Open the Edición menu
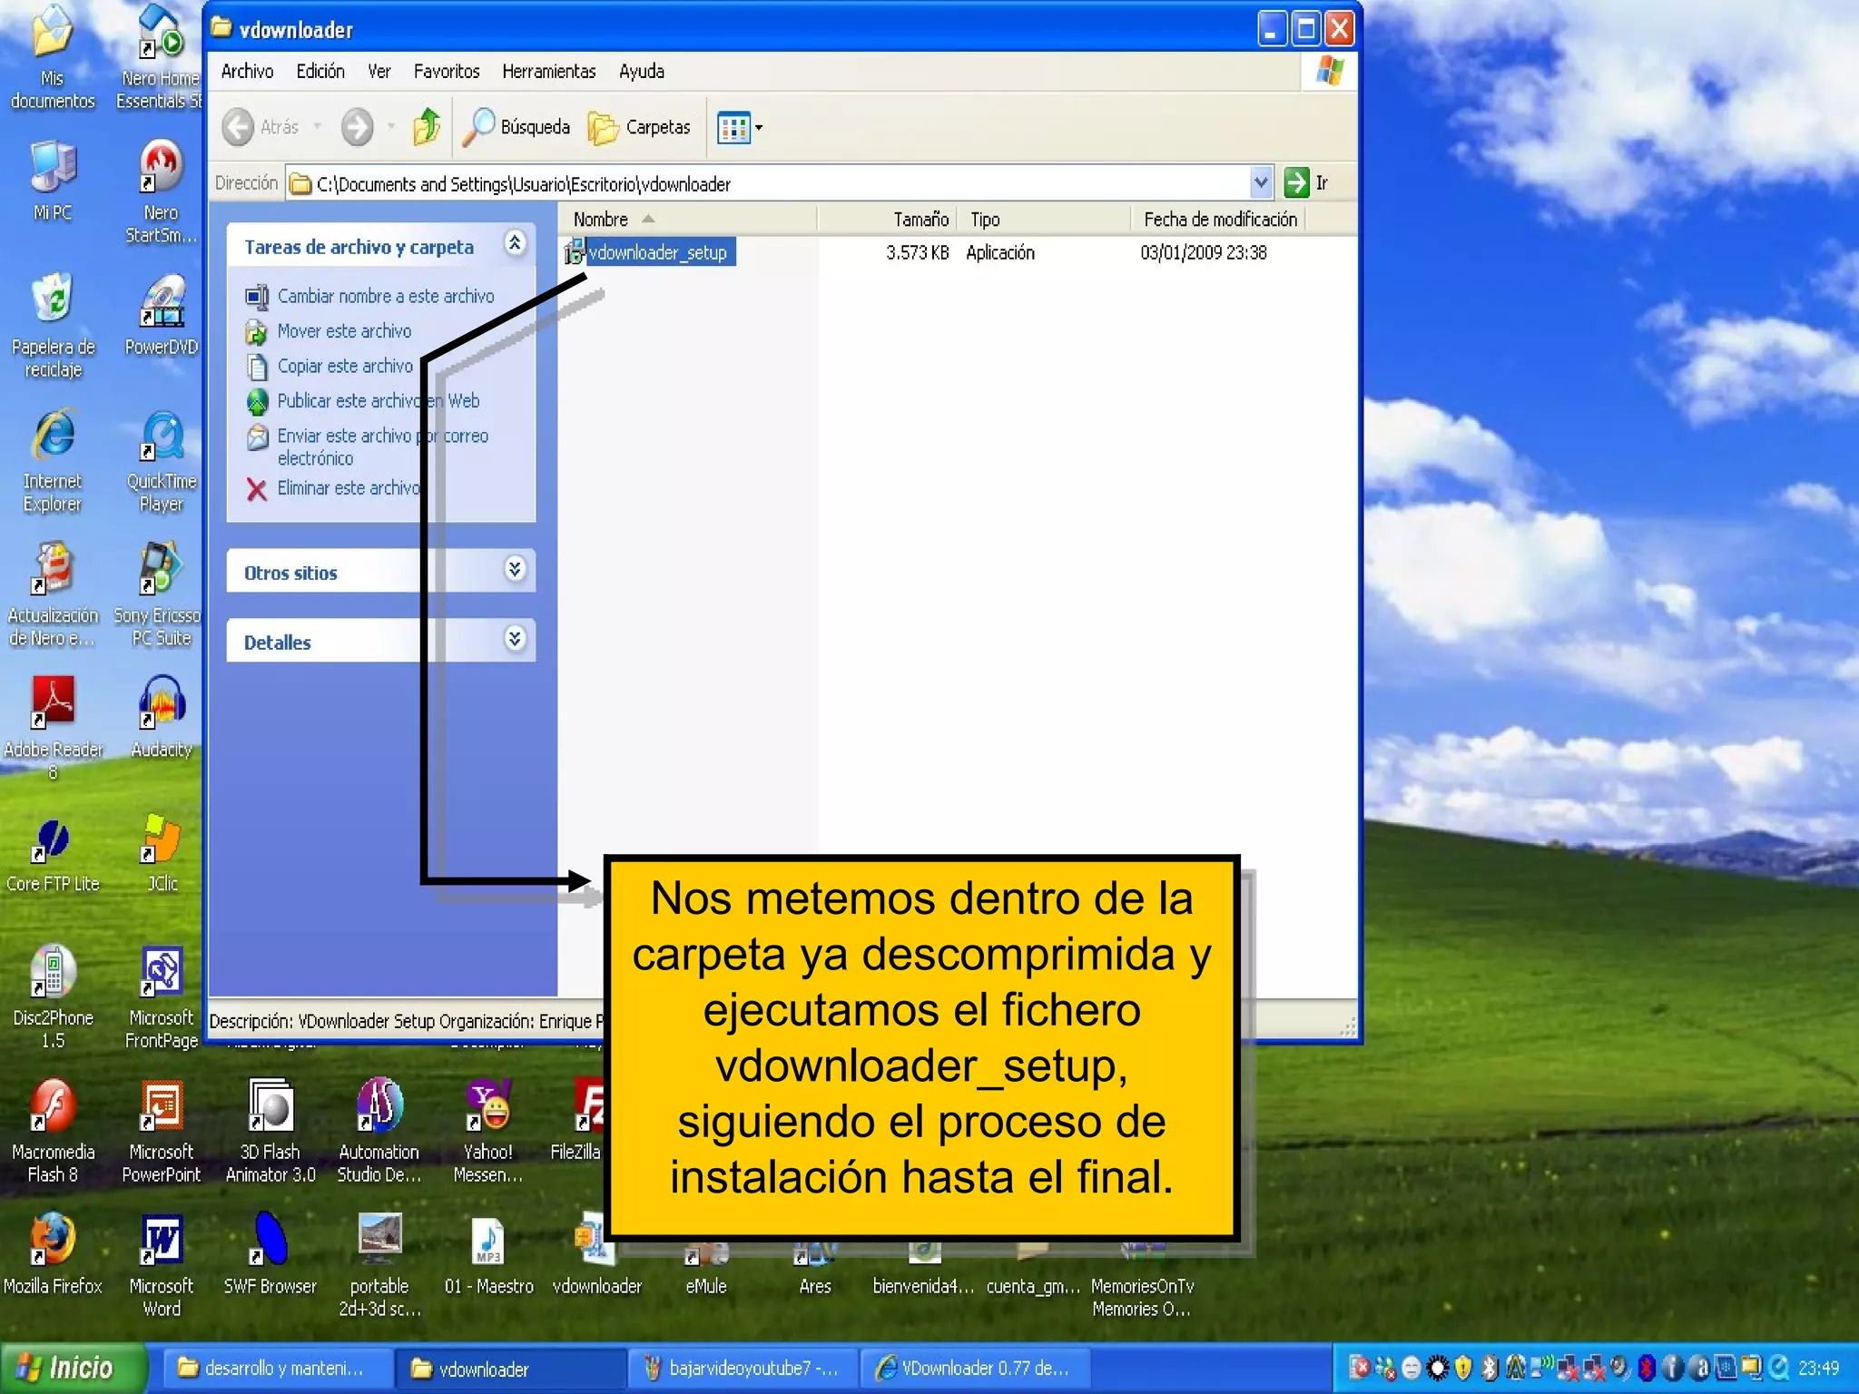1859x1394 pixels. coord(320,72)
